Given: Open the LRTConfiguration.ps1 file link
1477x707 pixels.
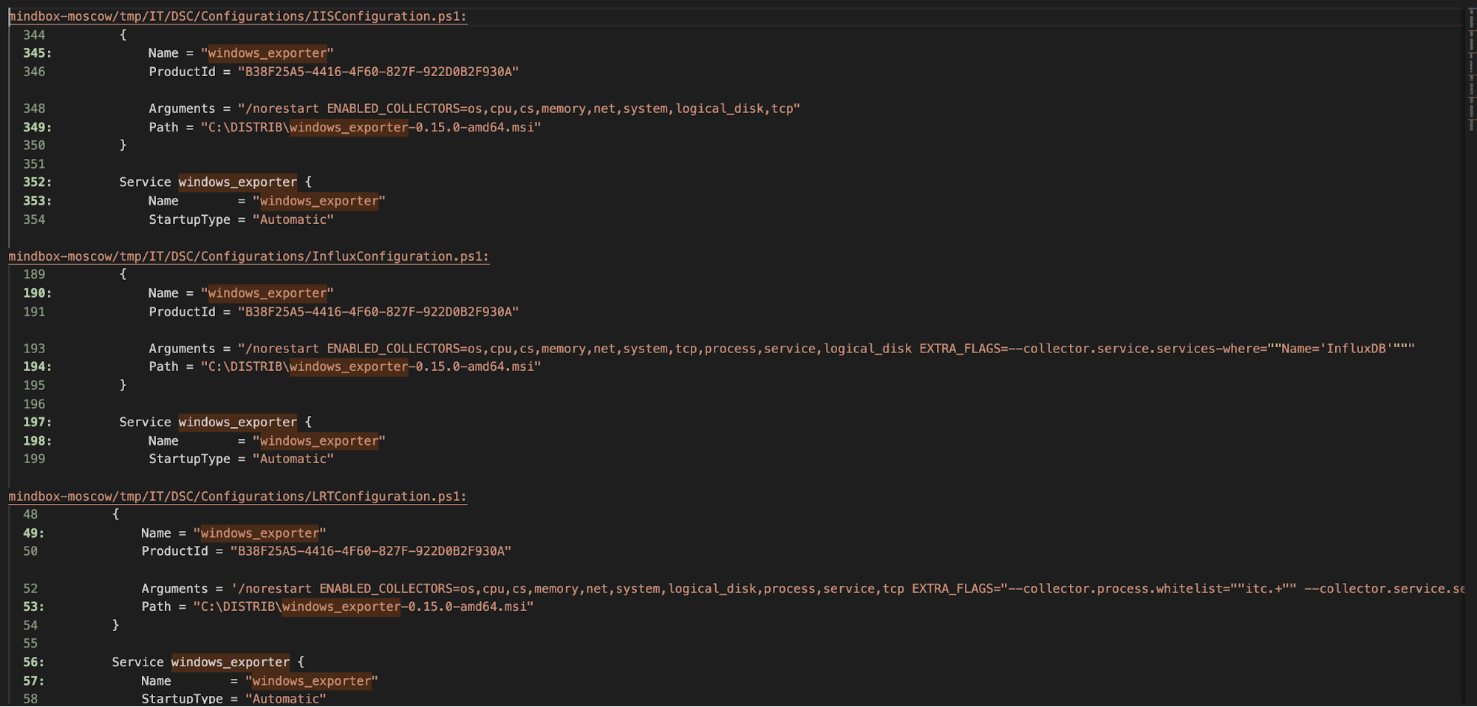Looking at the screenshot, I should (236, 496).
